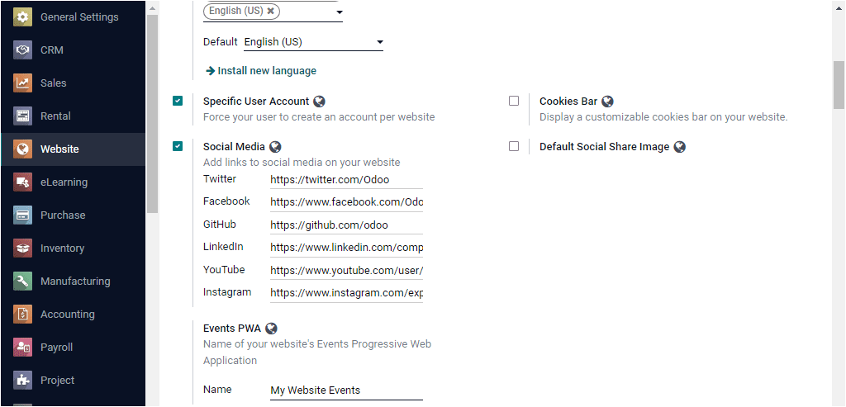Click the Specific User Account heading
Screen dimensions: 846x407
click(256, 102)
